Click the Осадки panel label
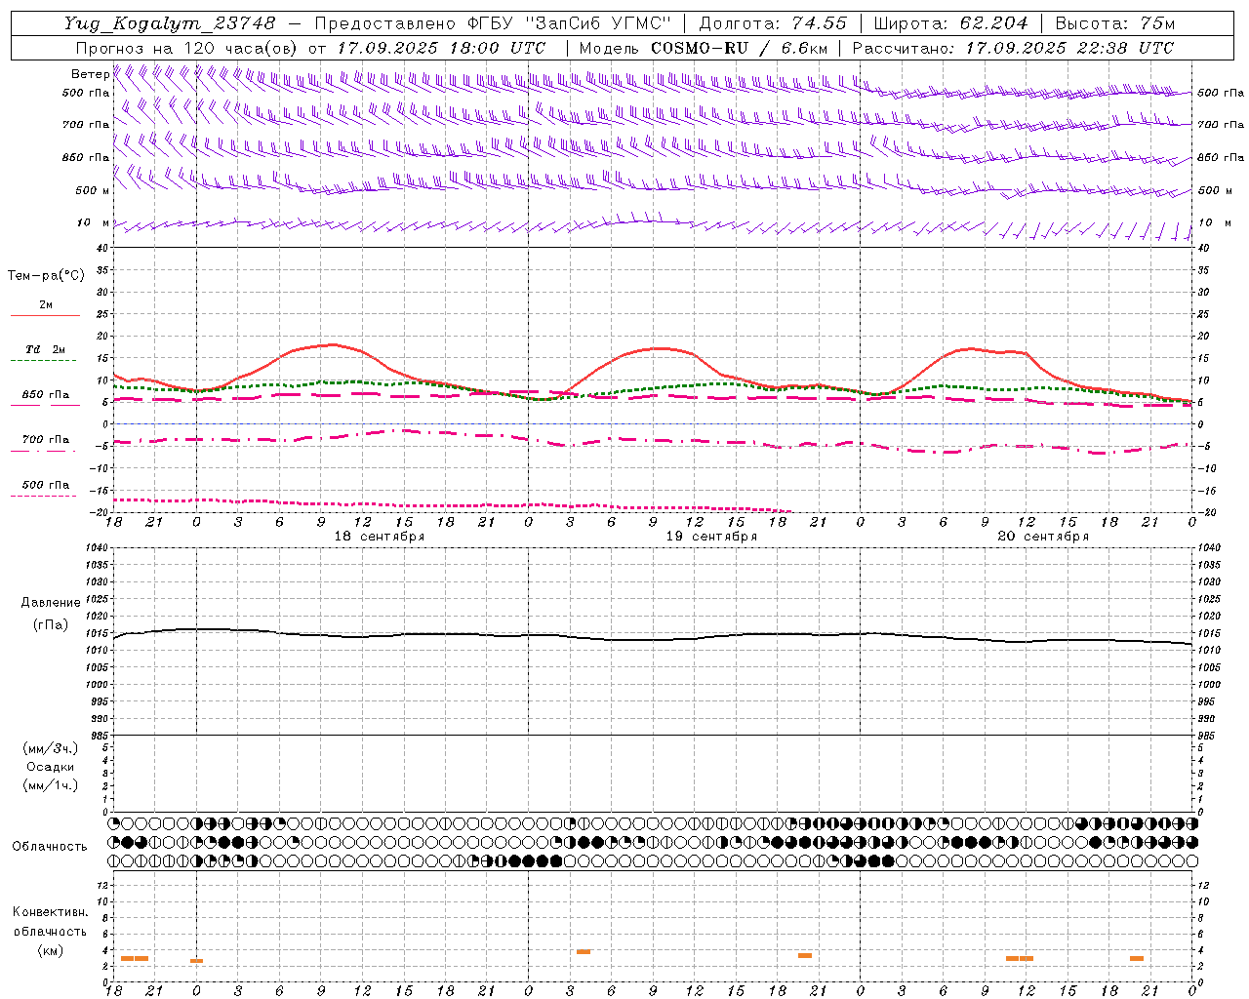Screen dimensions: 1249x999 tap(51, 767)
